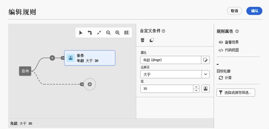Increase the value with up stepper
This screenshot has width=269, height=129.
(196, 86)
